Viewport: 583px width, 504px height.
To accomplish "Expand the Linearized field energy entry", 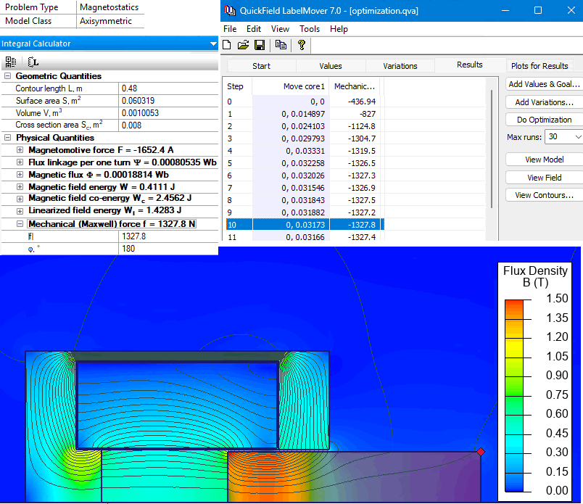I will (20, 211).
